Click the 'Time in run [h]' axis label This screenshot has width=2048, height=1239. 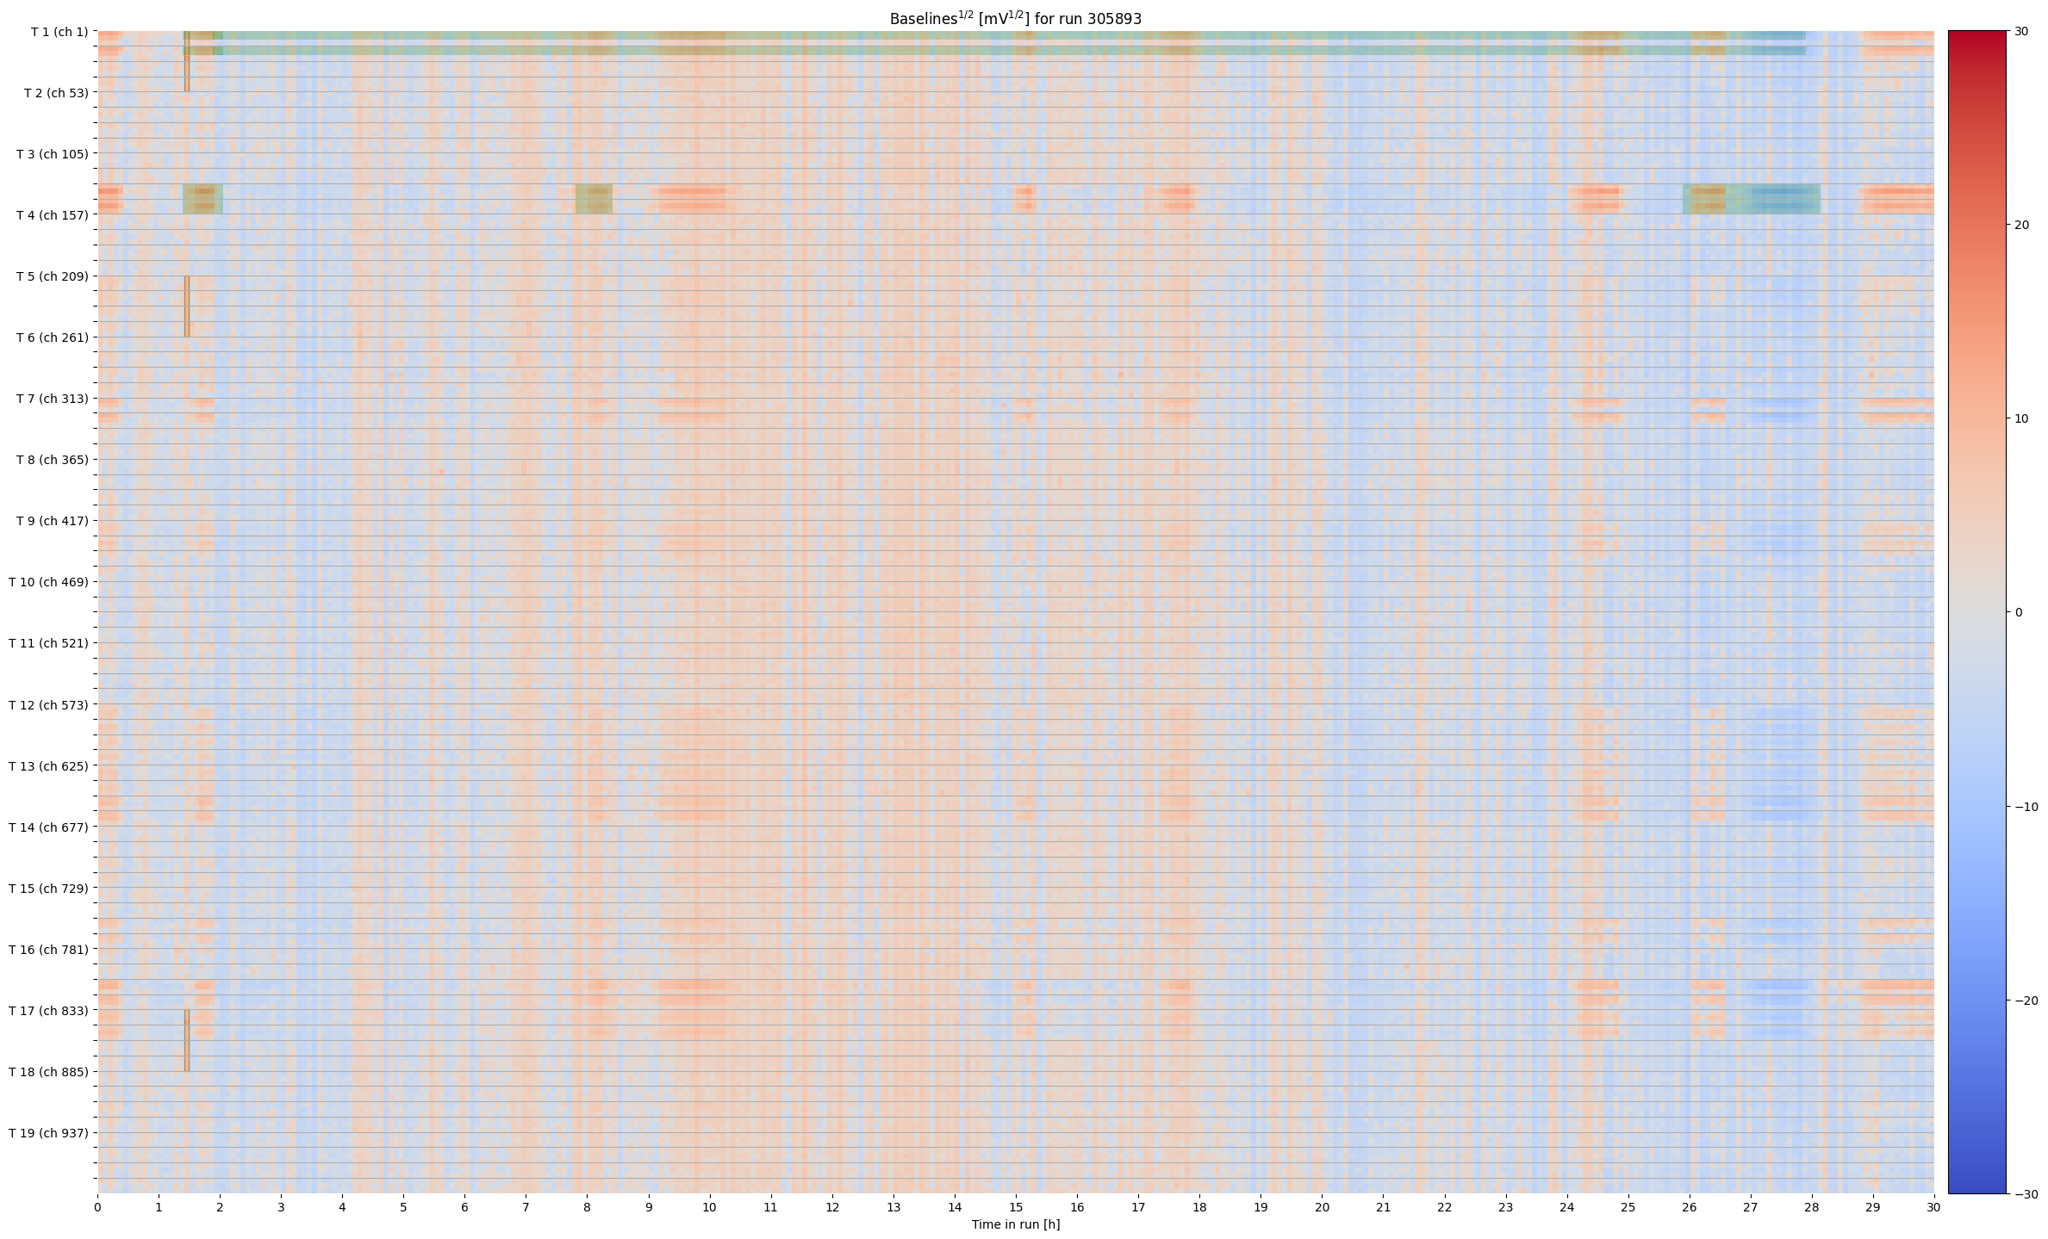coord(1015,1224)
